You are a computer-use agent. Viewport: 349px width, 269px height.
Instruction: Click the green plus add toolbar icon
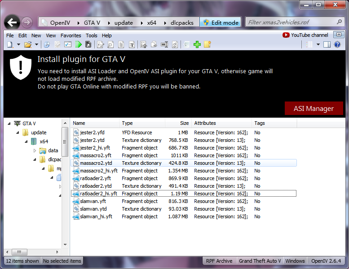click(x=197, y=44)
